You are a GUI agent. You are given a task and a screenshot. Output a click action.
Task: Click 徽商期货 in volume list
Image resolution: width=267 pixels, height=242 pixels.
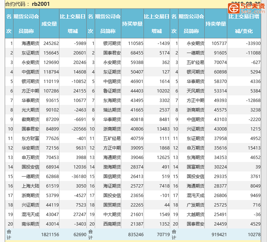tap(30, 120)
